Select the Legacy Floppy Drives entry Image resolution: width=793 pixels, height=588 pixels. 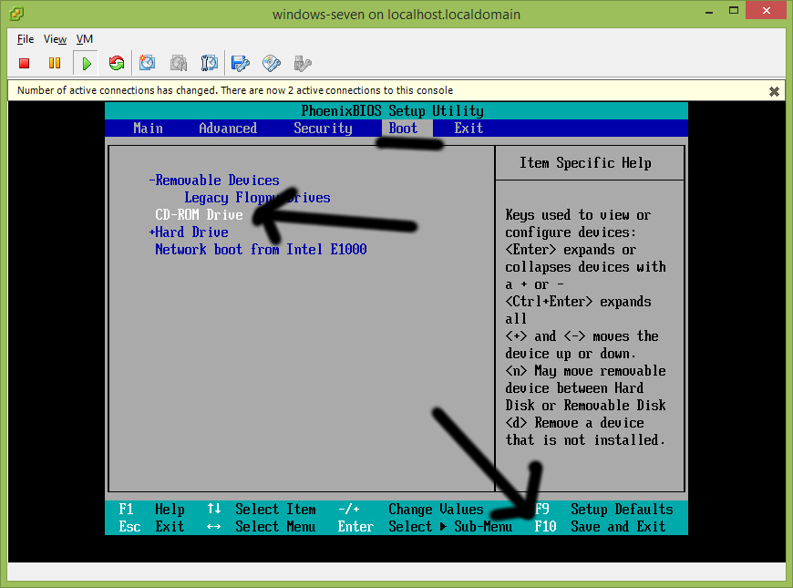(x=257, y=198)
